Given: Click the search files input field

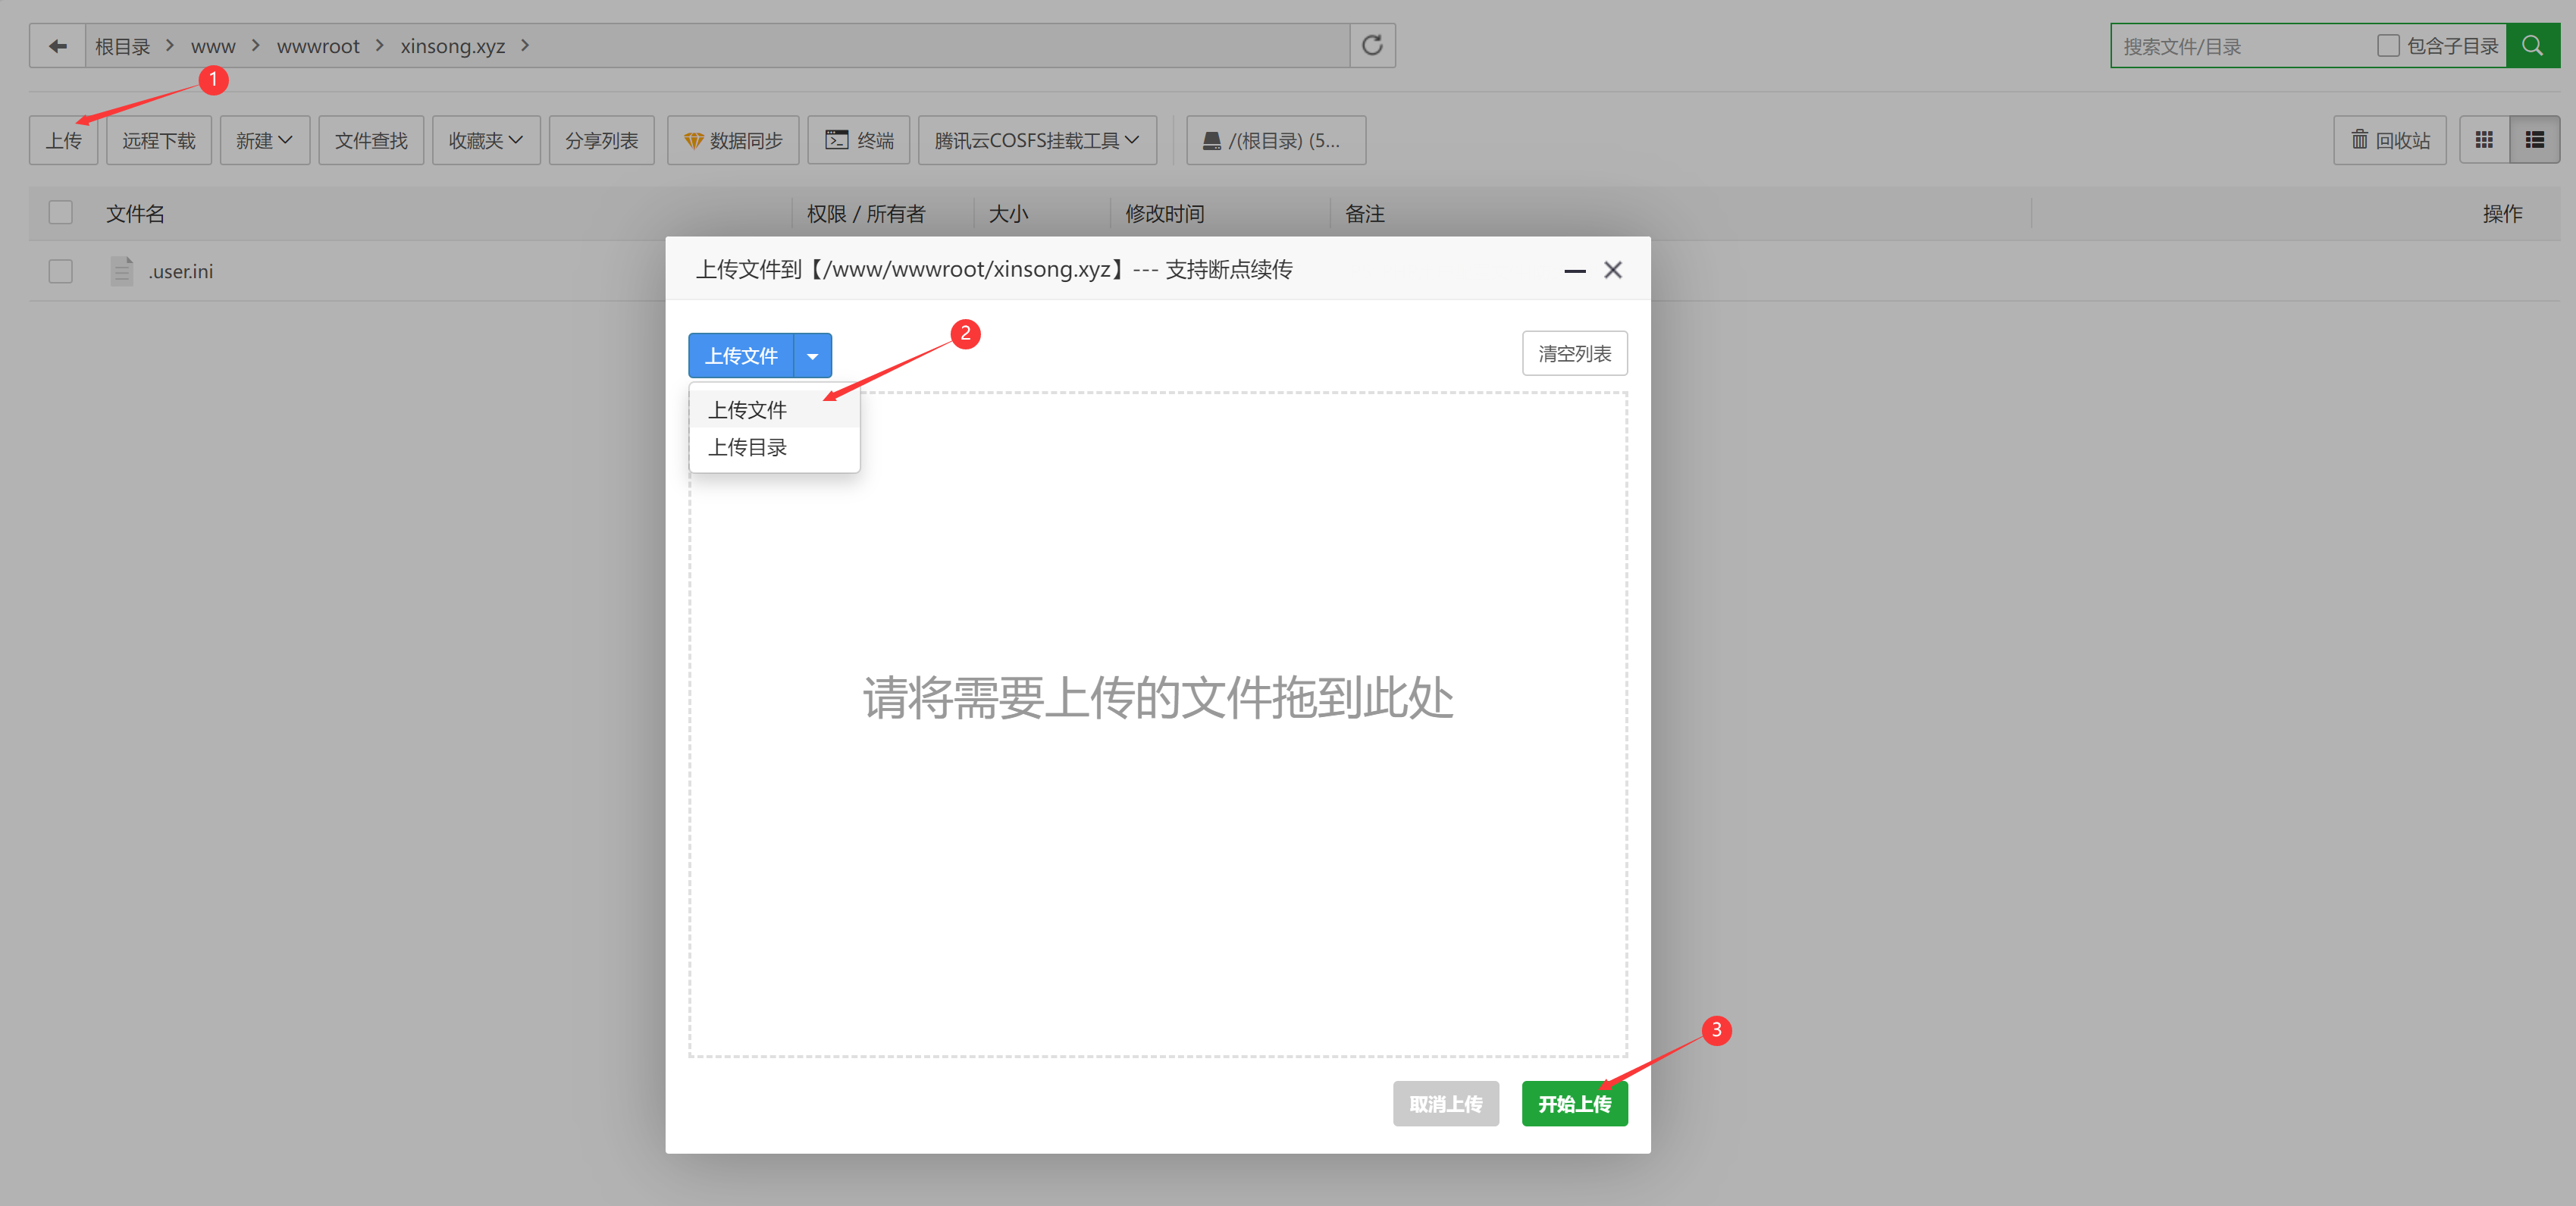Looking at the screenshot, I should click(x=2240, y=46).
